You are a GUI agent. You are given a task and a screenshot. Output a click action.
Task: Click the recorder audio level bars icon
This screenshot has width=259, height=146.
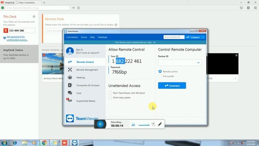[x=133, y=125]
